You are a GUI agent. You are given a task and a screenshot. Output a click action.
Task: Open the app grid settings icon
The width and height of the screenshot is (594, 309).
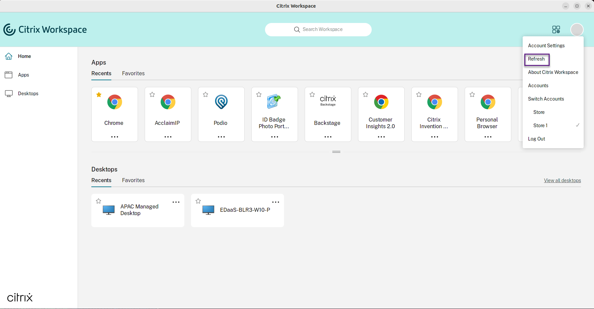coord(556,30)
